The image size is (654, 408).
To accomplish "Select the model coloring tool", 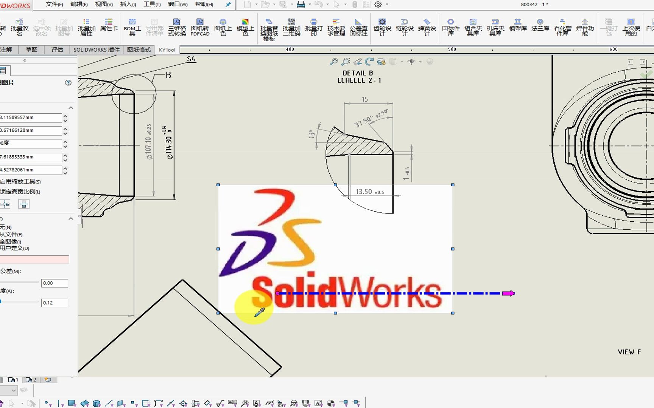I will coord(245,27).
